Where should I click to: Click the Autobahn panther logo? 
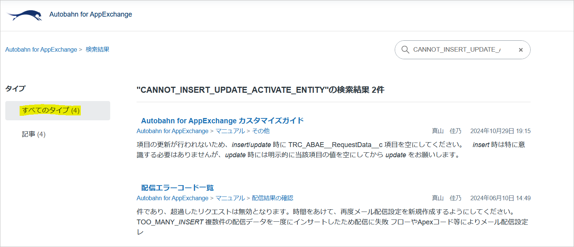click(x=24, y=15)
